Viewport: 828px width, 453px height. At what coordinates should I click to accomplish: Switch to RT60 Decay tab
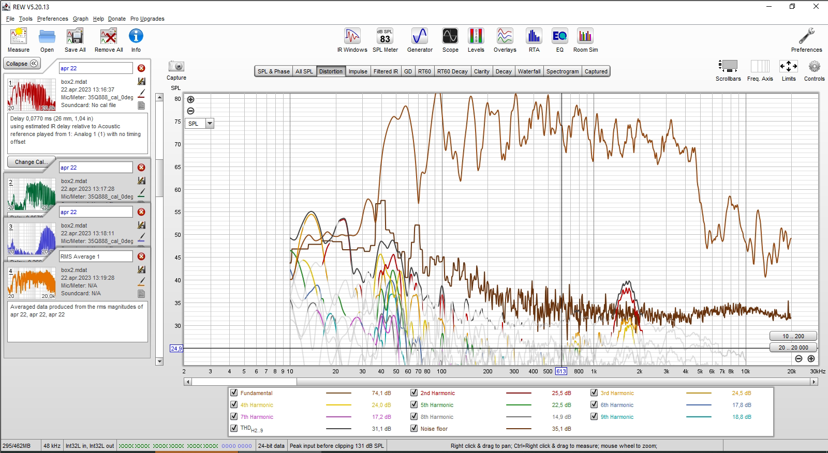[452, 71]
